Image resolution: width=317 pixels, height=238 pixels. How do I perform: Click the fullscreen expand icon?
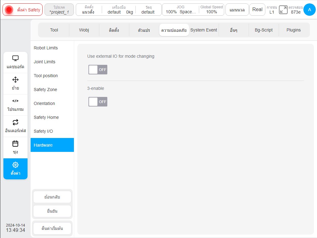pyautogui.click(x=283, y=10)
